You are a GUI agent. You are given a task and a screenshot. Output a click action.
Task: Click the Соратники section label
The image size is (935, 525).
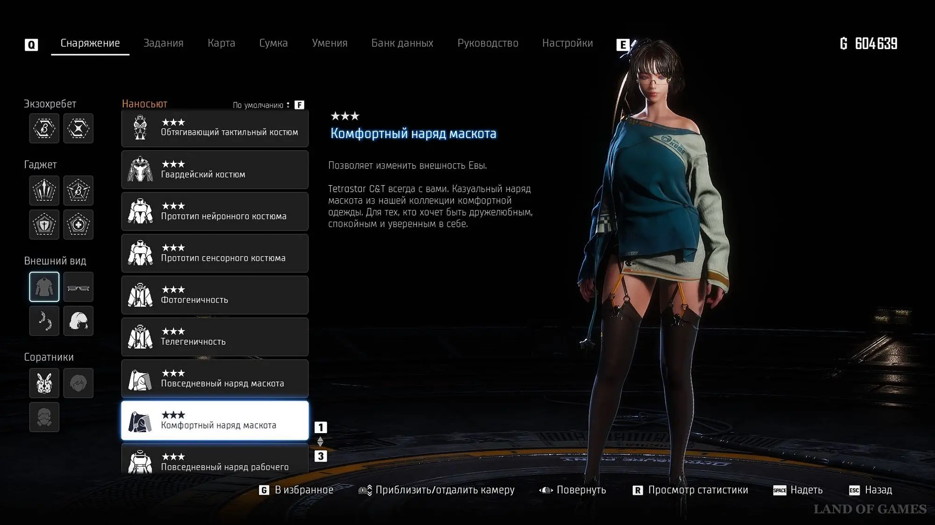tap(49, 357)
